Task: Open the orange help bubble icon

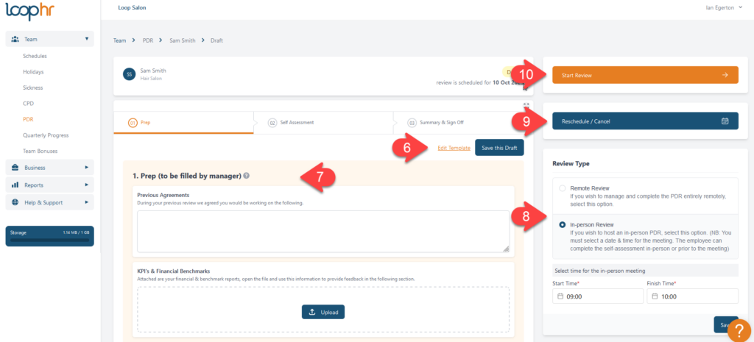Action: 739,330
